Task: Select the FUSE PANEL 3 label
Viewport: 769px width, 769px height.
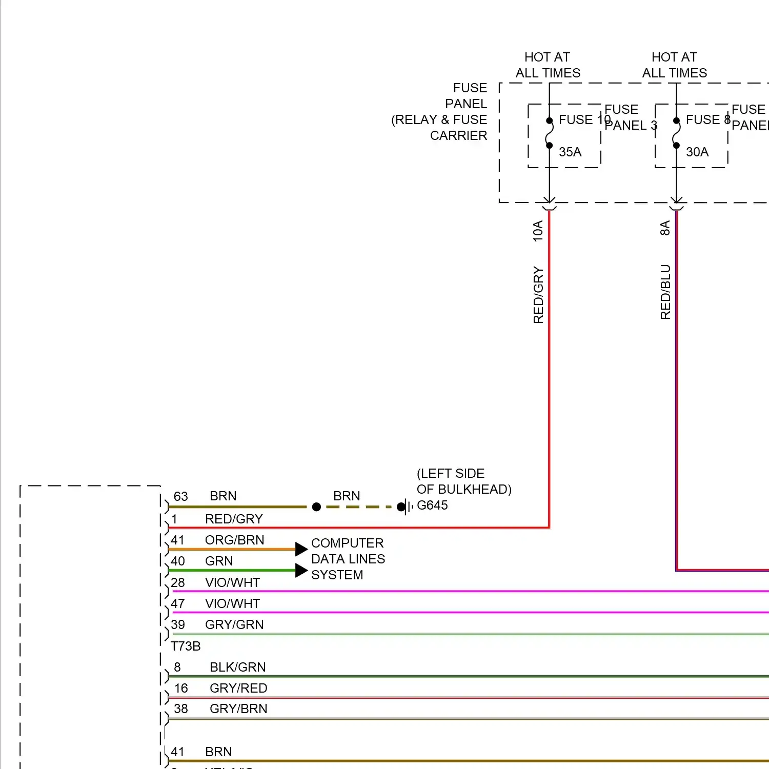Action: (x=631, y=117)
